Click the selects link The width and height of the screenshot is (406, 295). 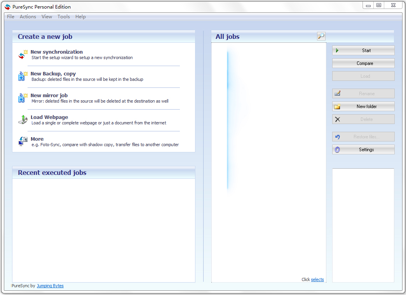coord(317,279)
